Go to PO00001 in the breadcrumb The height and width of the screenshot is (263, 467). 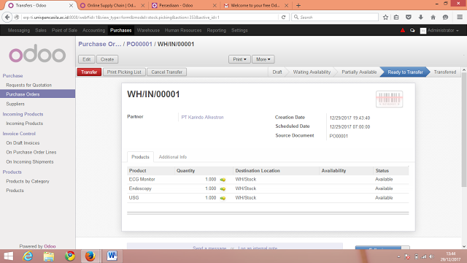pos(139,44)
